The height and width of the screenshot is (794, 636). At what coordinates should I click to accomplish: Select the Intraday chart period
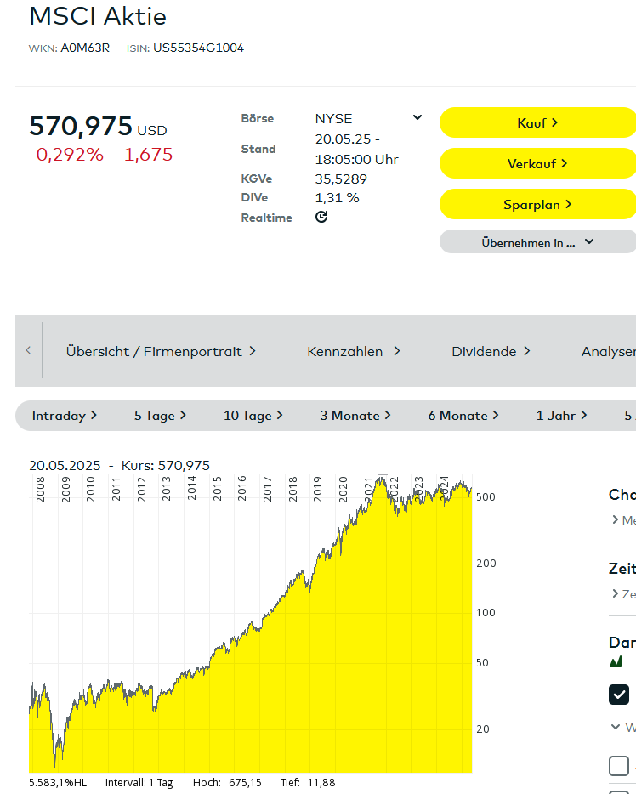click(65, 416)
